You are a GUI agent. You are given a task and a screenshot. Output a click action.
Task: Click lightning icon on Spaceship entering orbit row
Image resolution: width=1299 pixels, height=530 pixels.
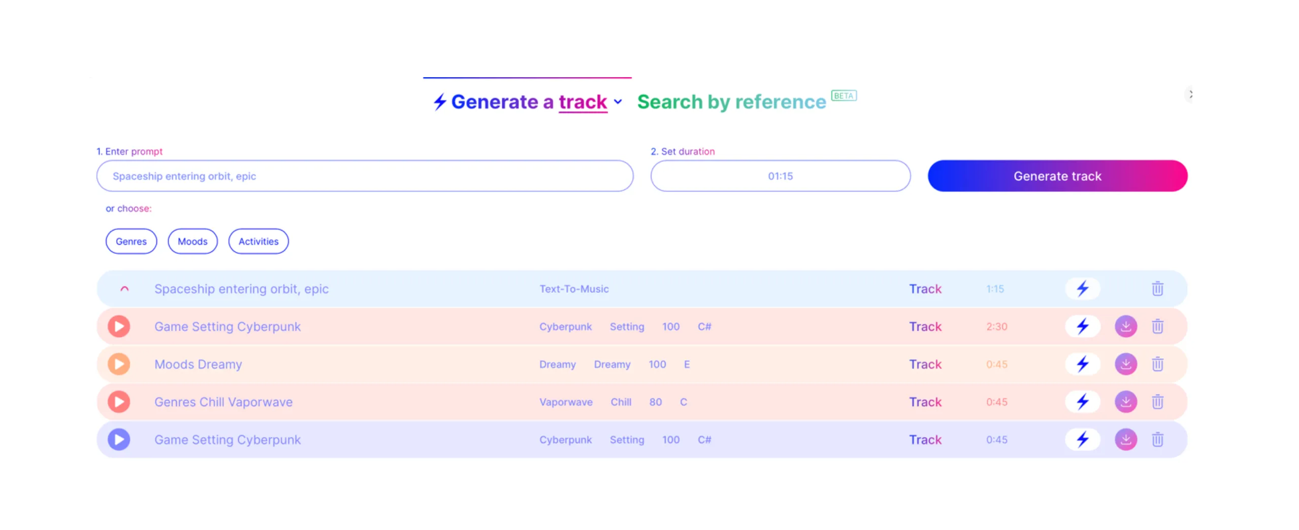coord(1082,289)
